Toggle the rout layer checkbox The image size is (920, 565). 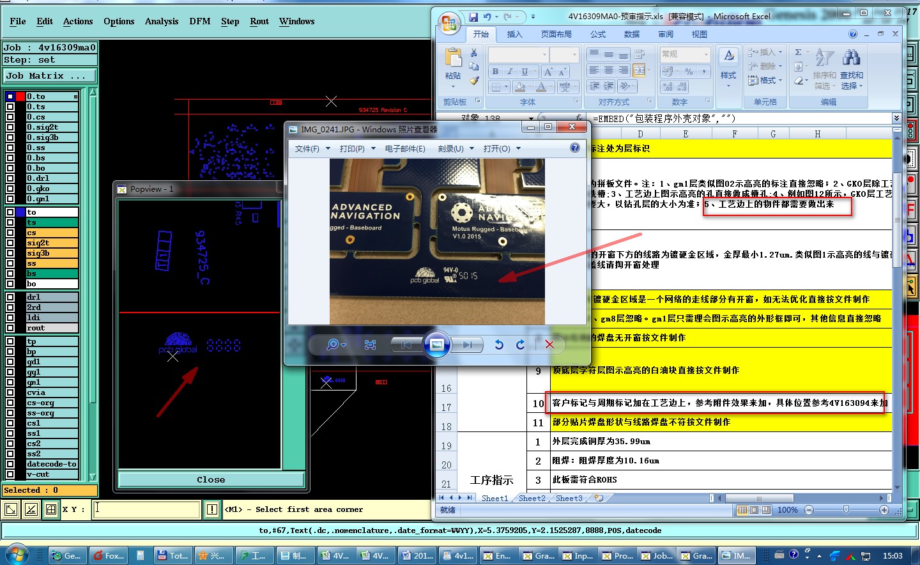10,328
